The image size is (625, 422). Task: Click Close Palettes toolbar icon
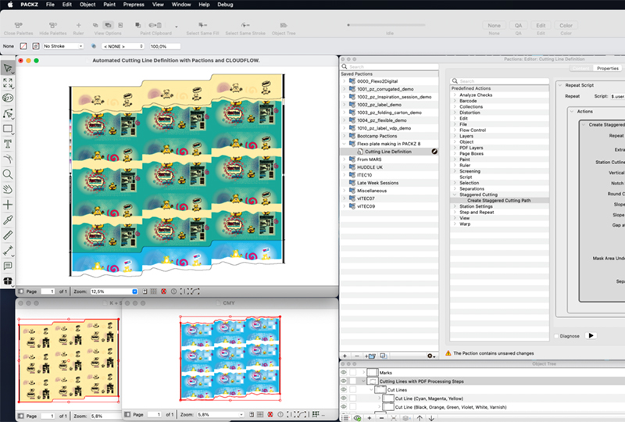(x=18, y=26)
